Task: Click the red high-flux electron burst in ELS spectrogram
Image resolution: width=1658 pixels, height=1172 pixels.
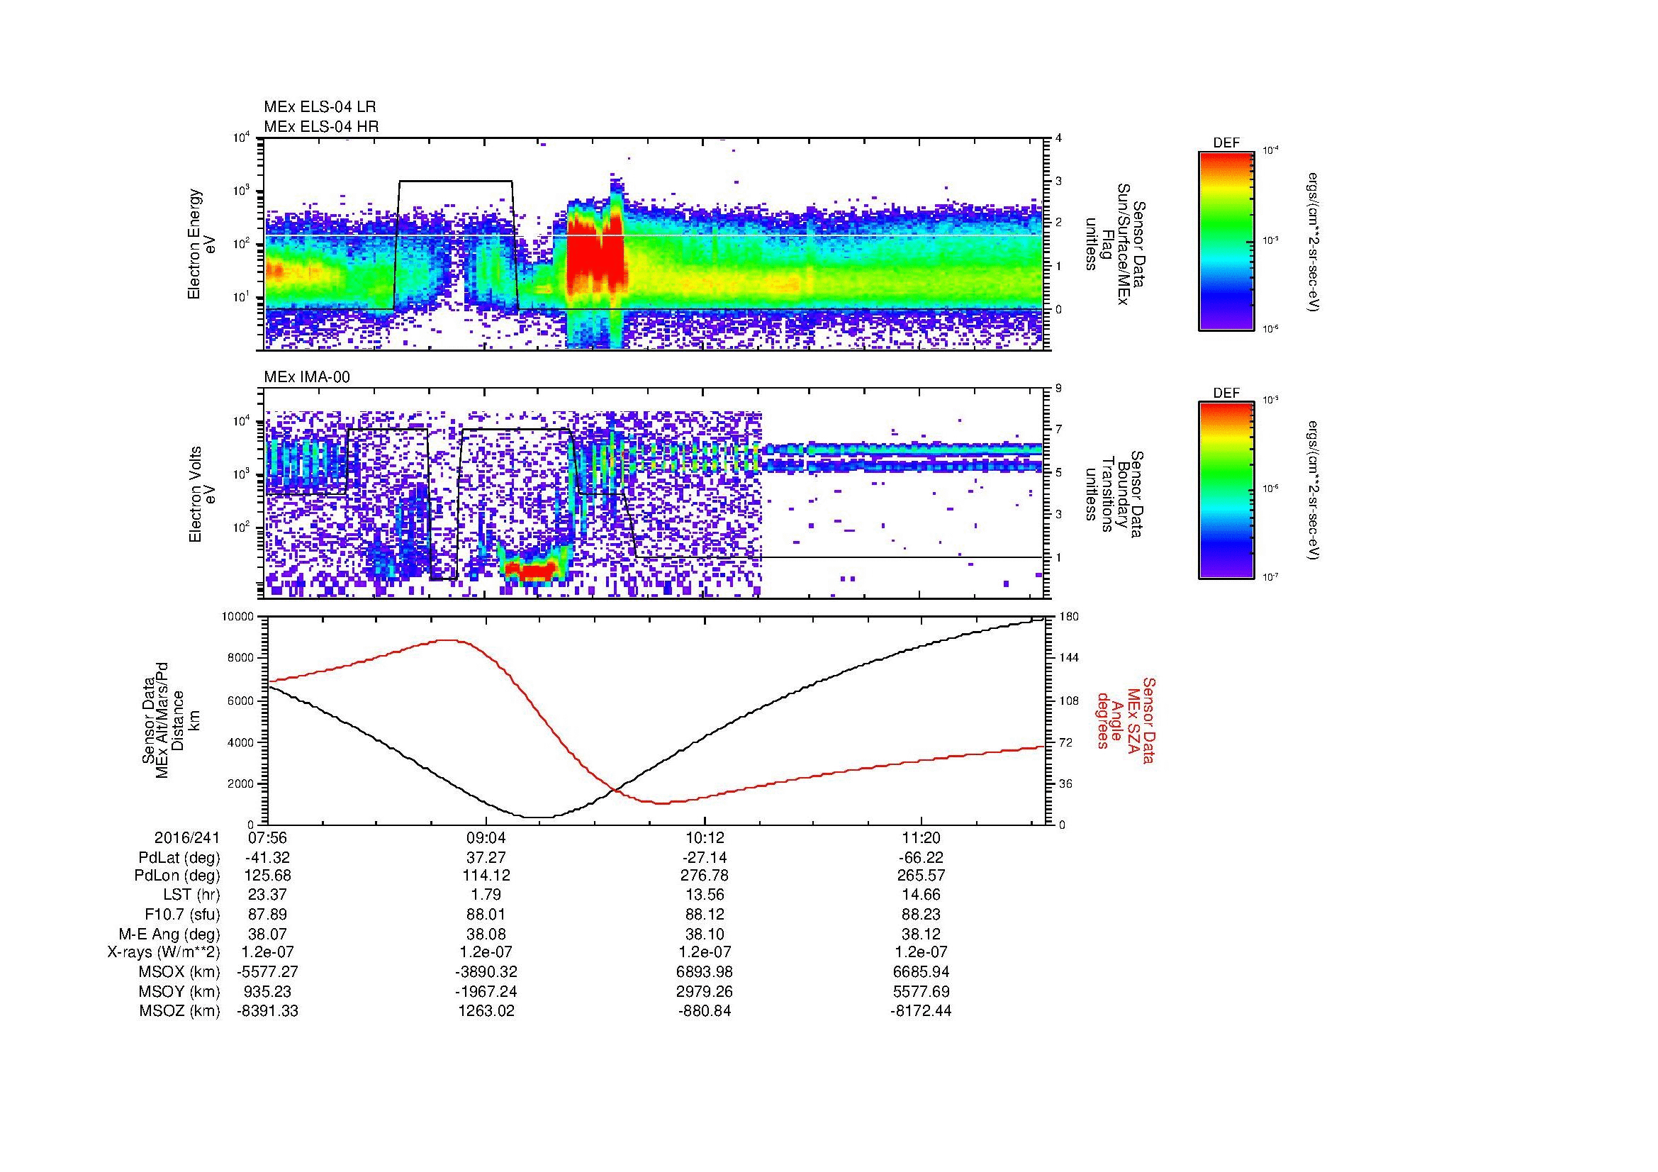Action: pyautogui.click(x=596, y=252)
